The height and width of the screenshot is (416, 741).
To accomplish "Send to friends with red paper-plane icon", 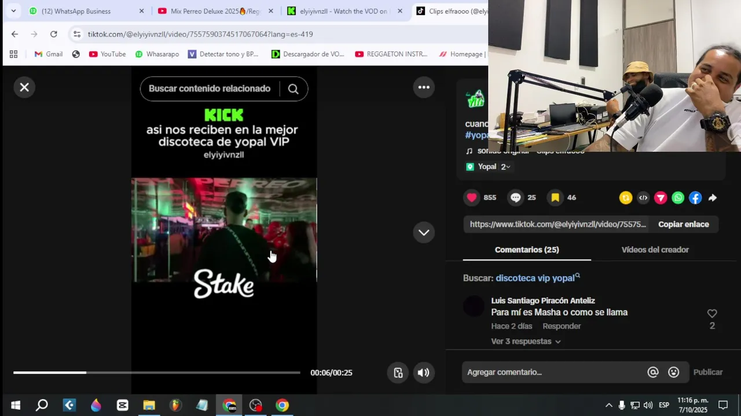I will tap(661, 198).
